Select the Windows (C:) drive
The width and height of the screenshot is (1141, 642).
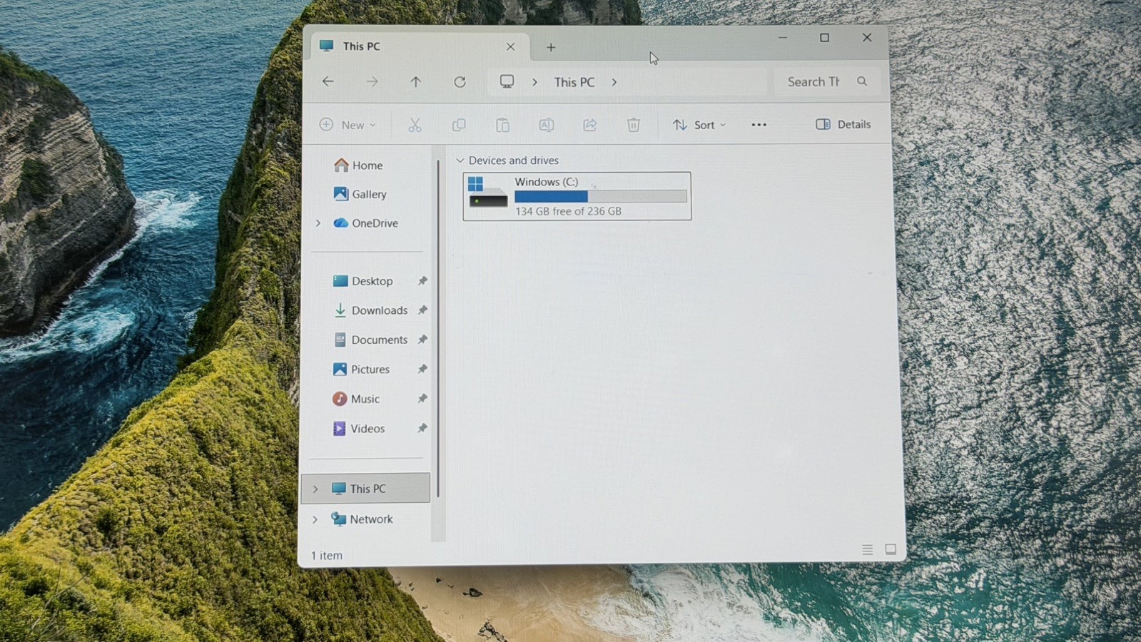(577, 196)
